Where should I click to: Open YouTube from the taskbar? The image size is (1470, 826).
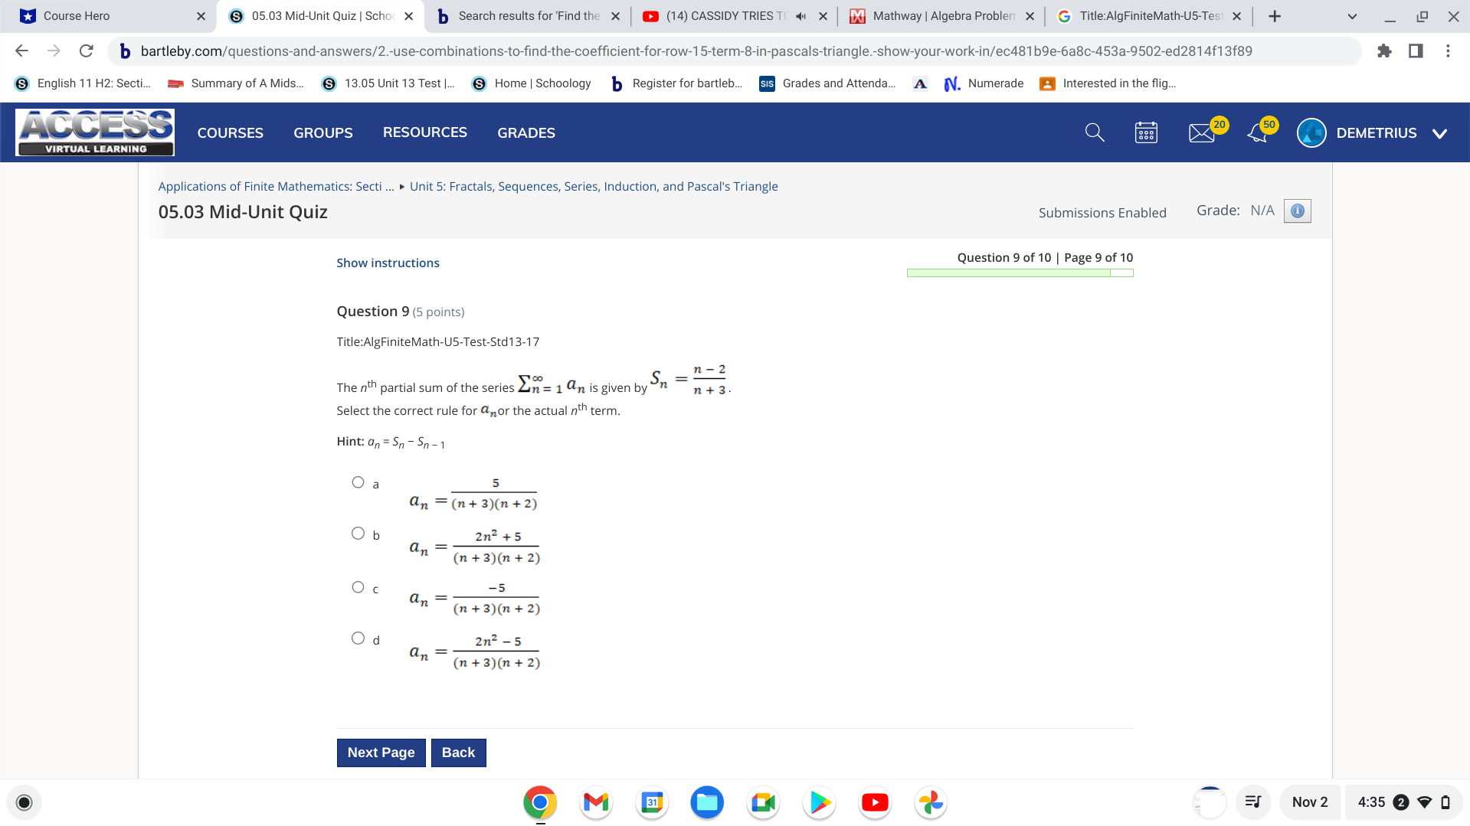click(874, 802)
